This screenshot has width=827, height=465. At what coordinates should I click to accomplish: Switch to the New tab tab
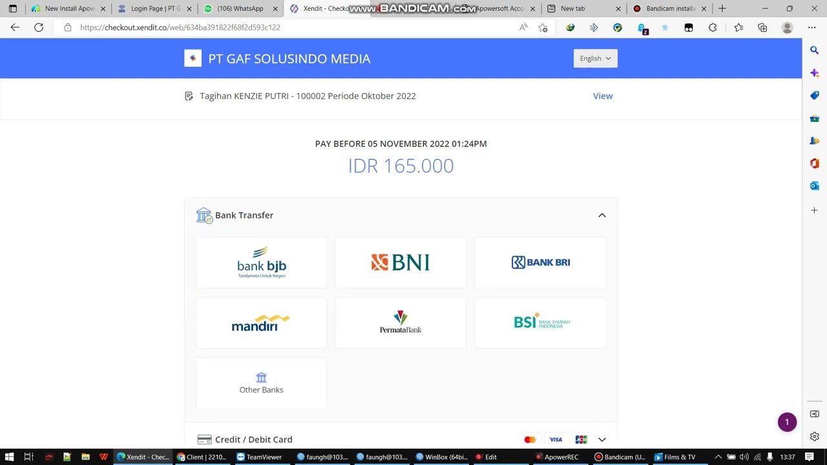583,8
